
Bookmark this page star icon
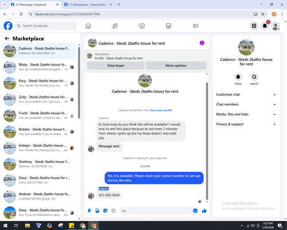pos(263,14)
